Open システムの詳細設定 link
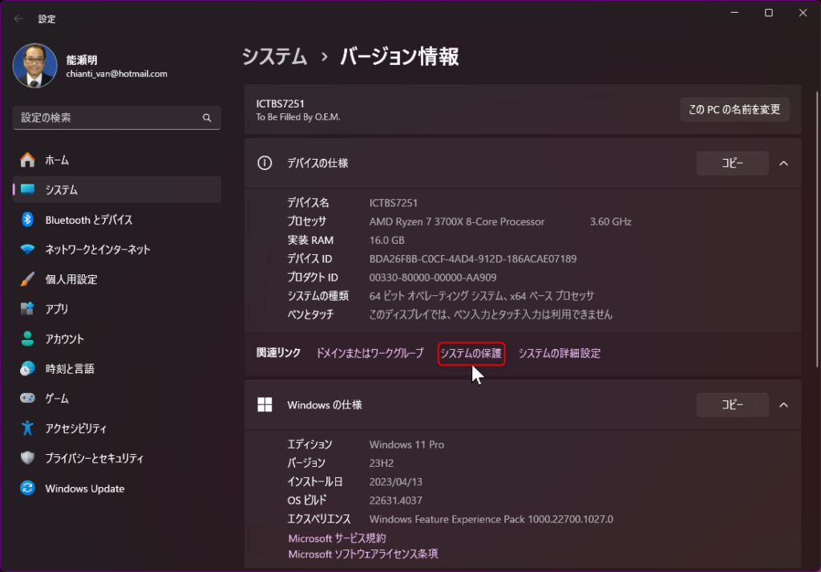The height and width of the screenshot is (572, 821). pos(559,353)
